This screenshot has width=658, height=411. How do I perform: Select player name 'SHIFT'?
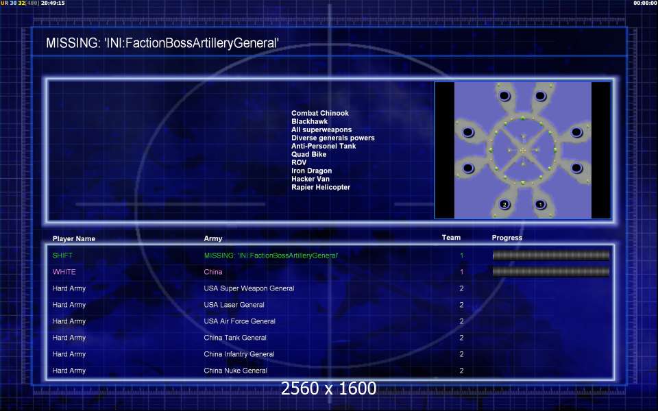point(62,255)
